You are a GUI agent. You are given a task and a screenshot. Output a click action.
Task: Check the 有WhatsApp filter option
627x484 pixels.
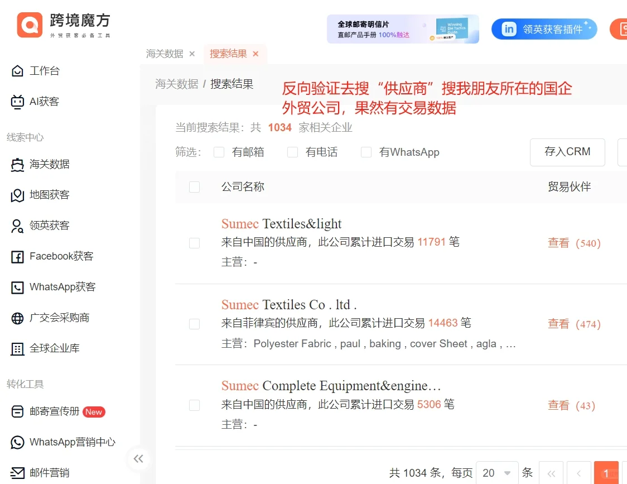click(366, 152)
